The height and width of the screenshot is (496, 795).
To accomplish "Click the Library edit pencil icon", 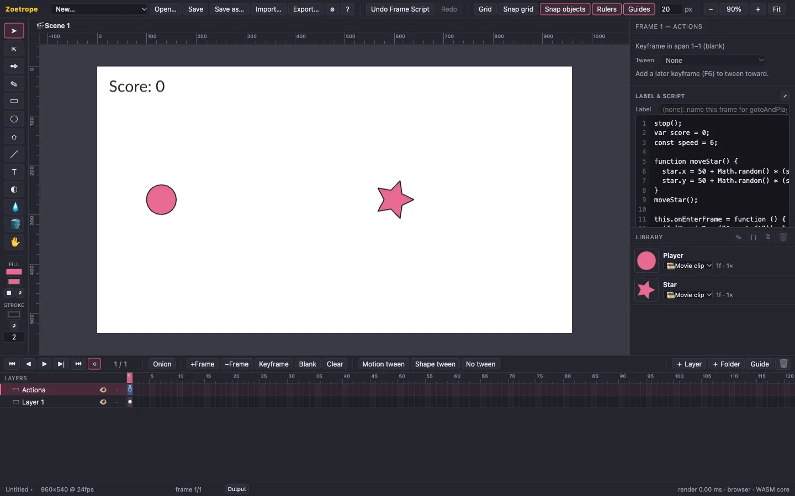I will click(739, 238).
